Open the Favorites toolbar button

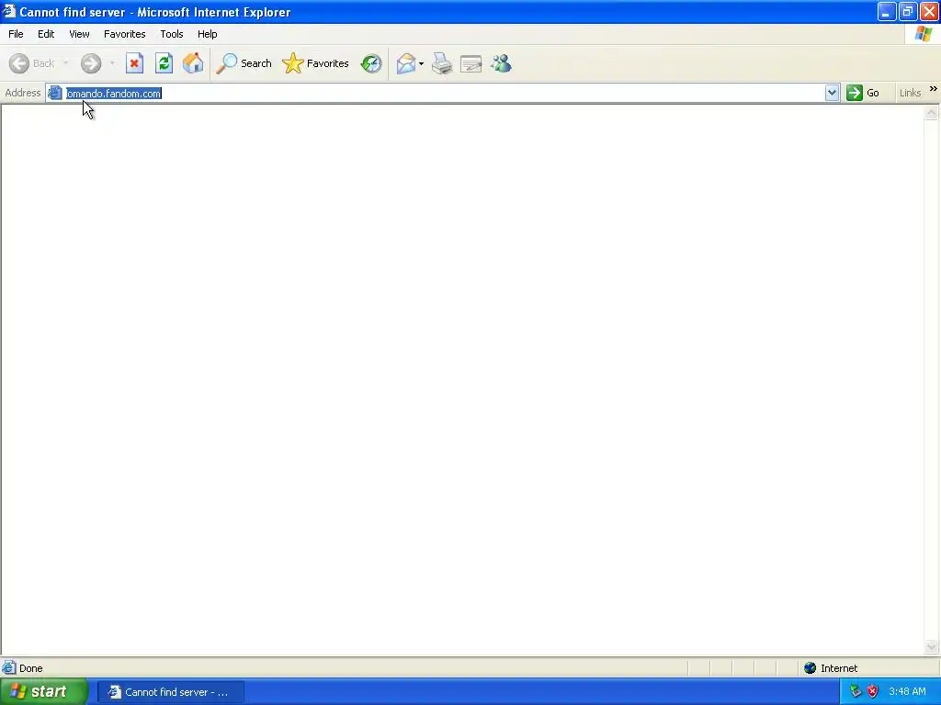click(316, 63)
